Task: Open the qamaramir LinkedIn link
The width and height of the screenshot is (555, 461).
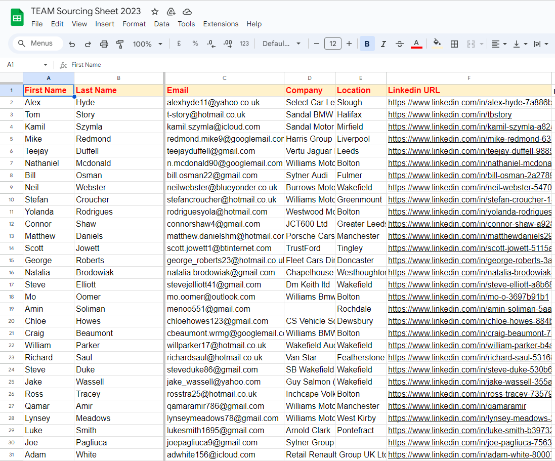Action: click(457, 406)
